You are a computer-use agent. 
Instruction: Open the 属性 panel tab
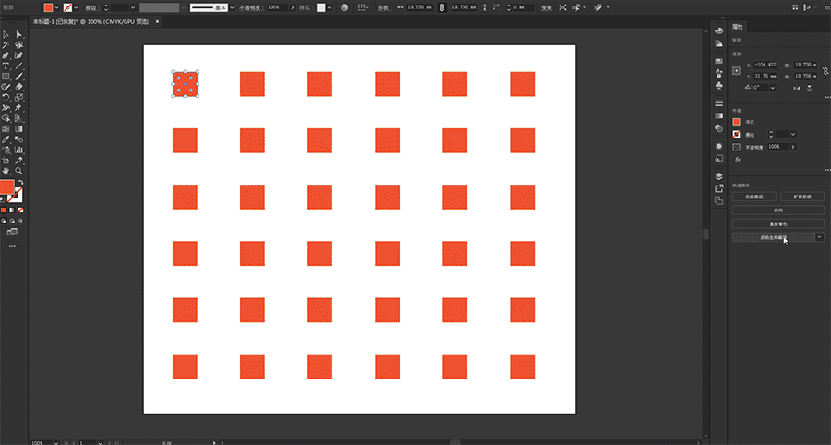pos(738,28)
